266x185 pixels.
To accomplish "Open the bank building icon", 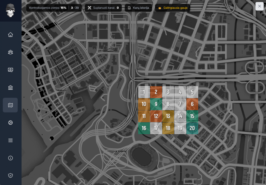I will [x=10, y=87].
